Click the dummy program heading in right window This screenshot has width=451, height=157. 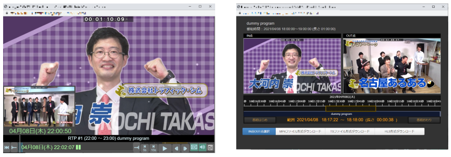coord(261,23)
